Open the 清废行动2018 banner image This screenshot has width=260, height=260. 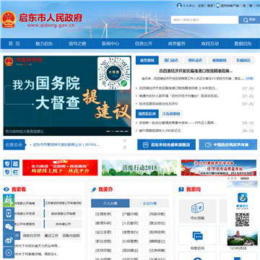139,168
